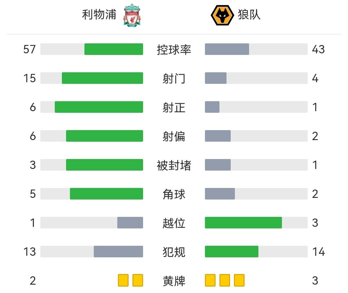Image resolution: width=348 pixels, height=293 pixels.
Task: Click Wolves' middle yellow card icon
Action: [225, 280]
